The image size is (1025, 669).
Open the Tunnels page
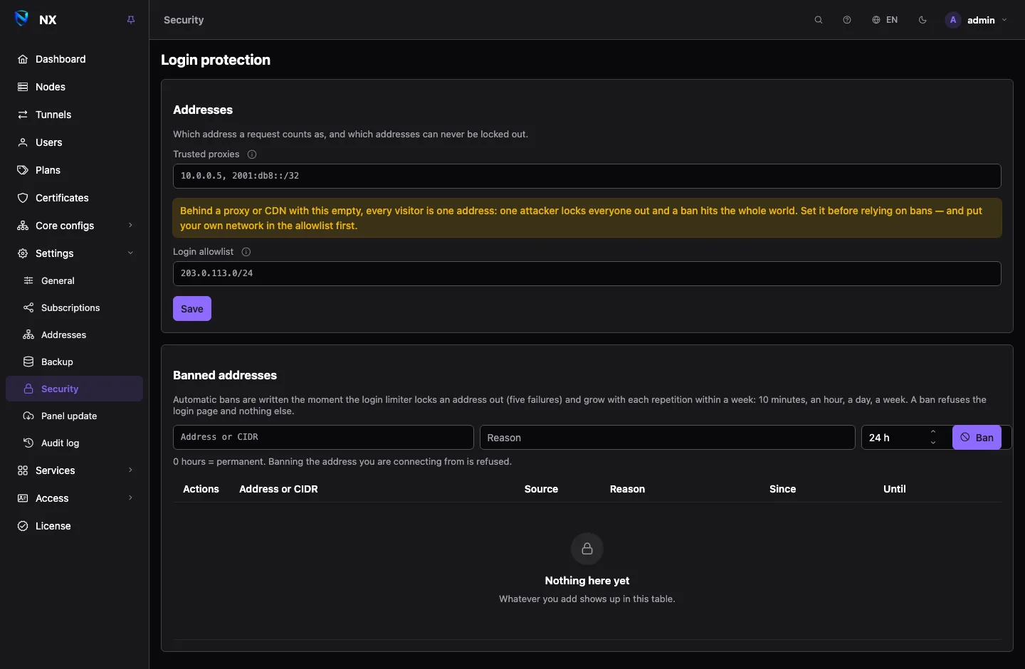point(74,115)
